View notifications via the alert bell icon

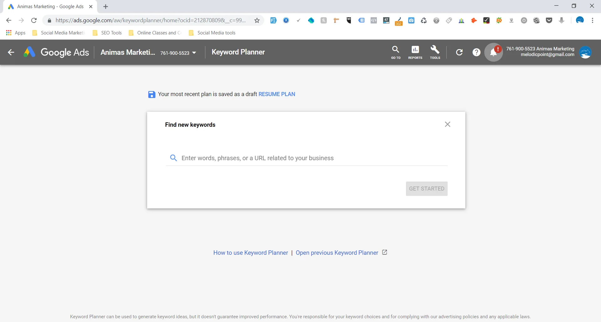[x=493, y=52]
